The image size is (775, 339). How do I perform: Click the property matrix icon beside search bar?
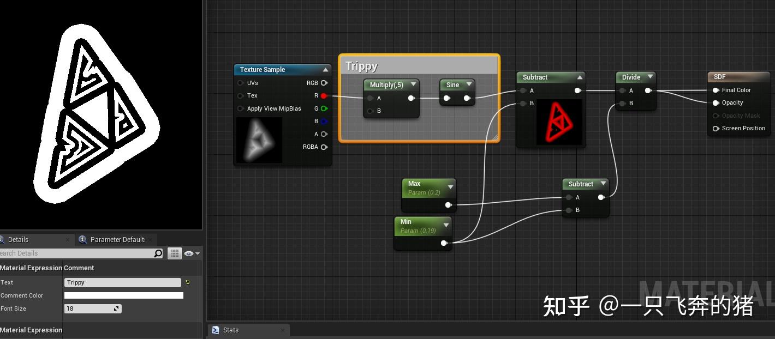point(174,253)
